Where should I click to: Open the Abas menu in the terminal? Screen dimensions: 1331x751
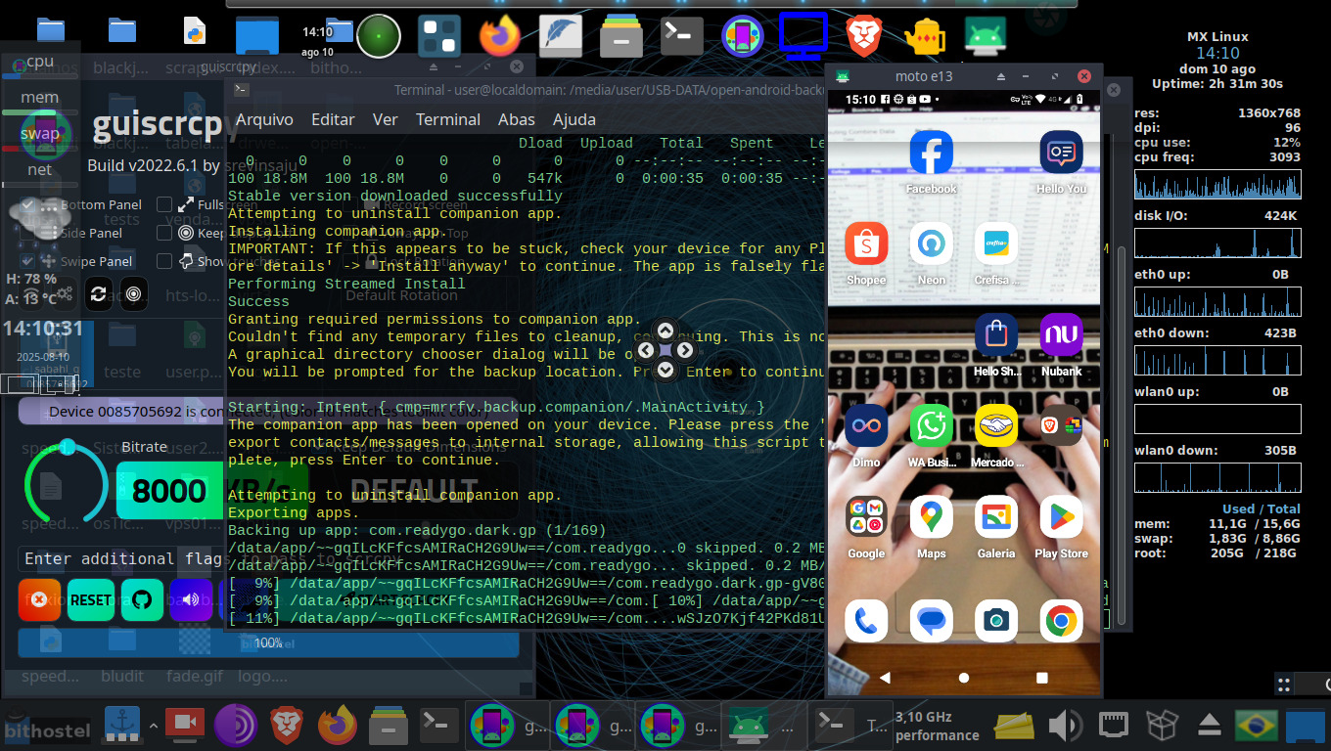(x=516, y=119)
